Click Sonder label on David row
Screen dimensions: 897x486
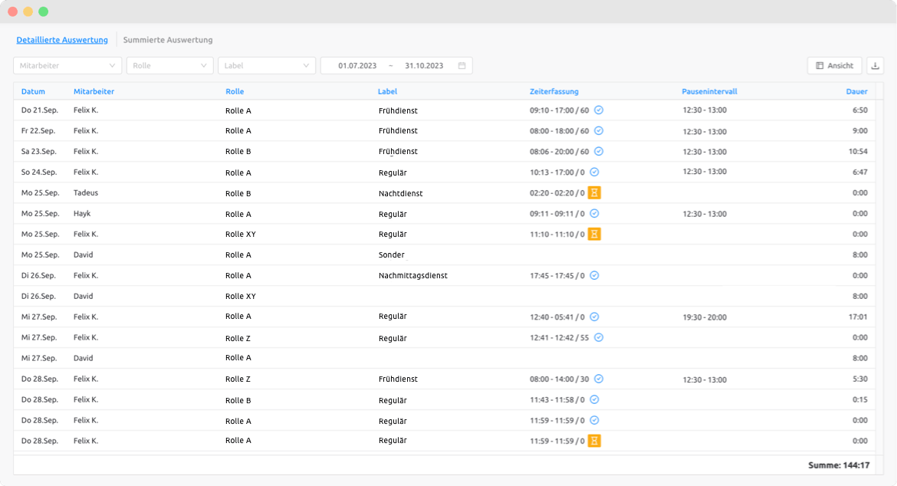coord(391,255)
